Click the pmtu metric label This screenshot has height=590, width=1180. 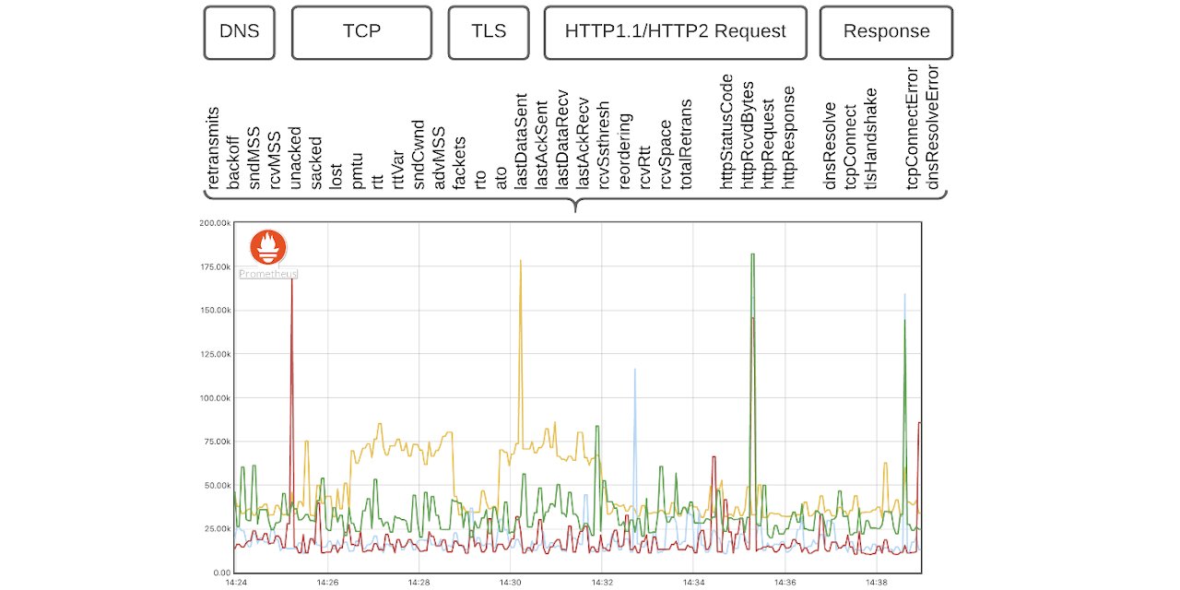(x=358, y=172)
